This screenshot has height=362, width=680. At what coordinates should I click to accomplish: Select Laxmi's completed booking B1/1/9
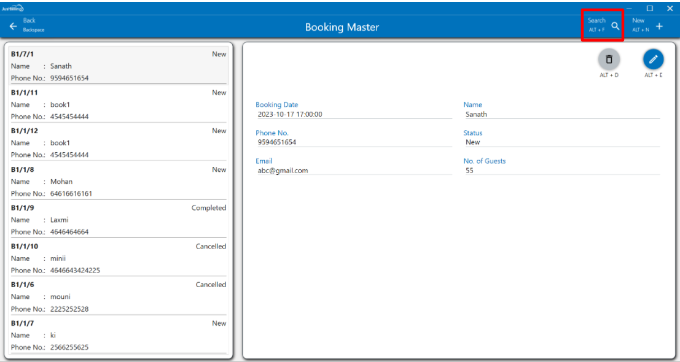click(118, 220)
